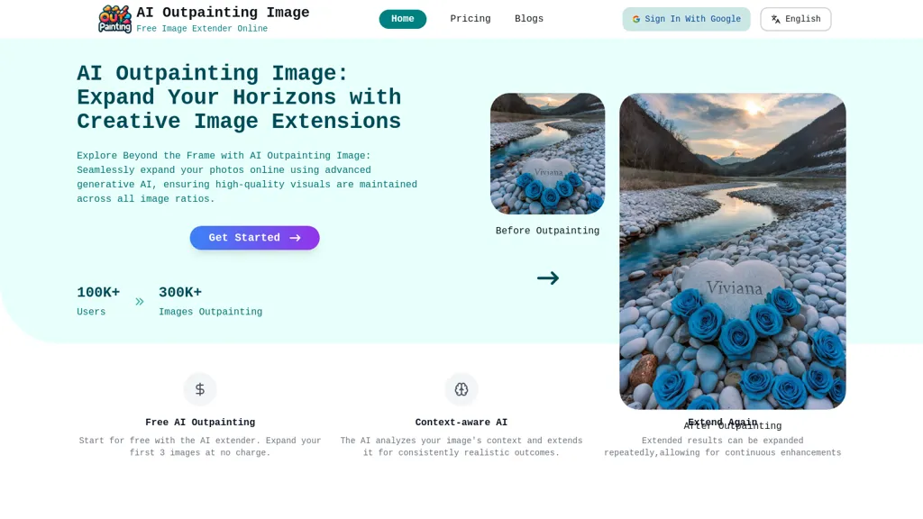Open the large After Outpainting image
Screen dimensions: 923x519
pos(733,251)
